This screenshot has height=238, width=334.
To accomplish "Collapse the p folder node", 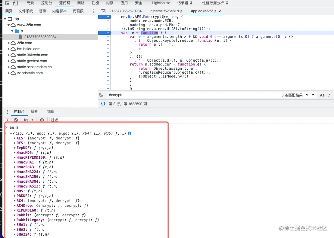I will [x=12, y=31].
